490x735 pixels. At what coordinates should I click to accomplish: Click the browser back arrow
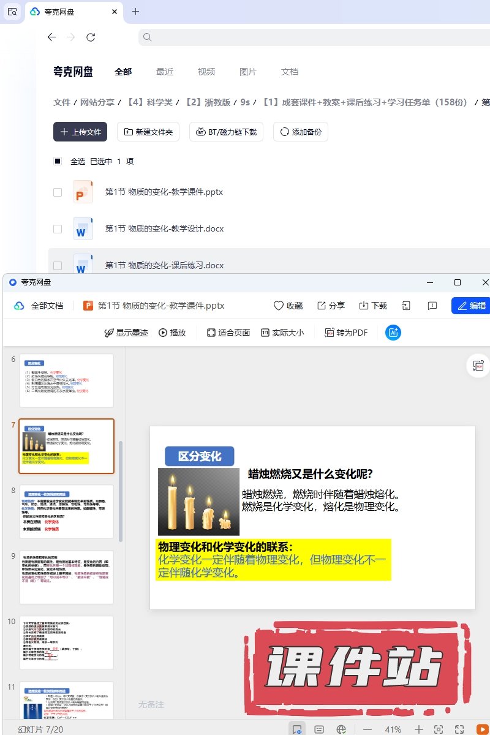point(51,37)
